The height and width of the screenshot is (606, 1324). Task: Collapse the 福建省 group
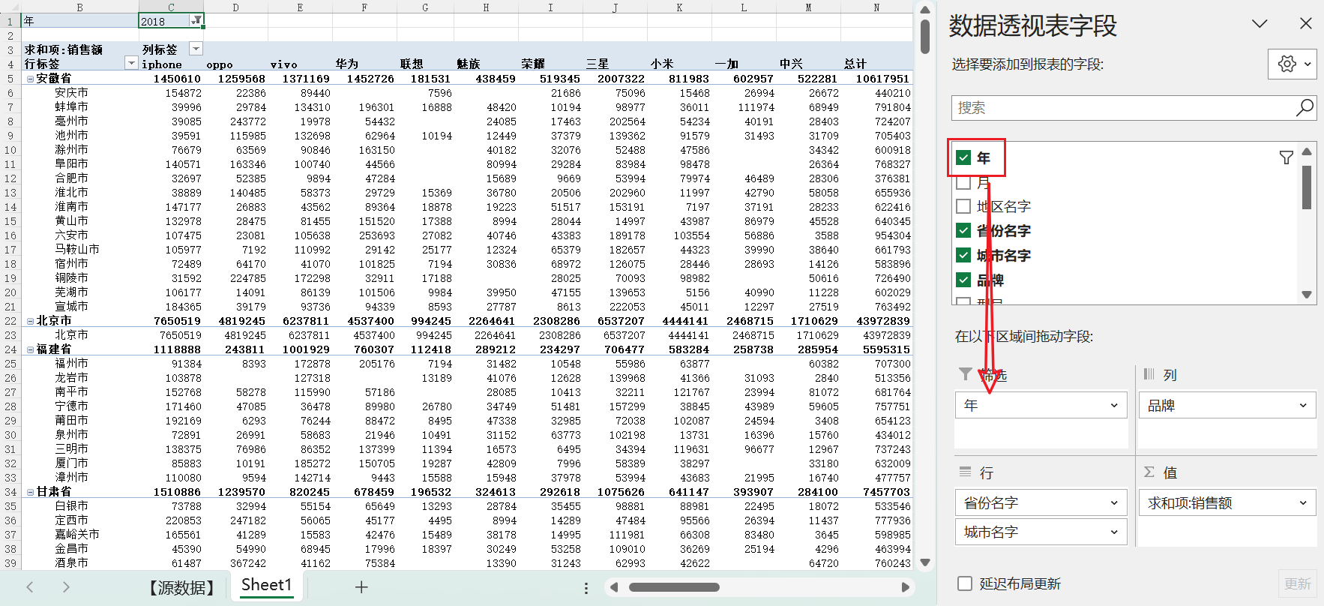pyautogui.click(x=31, y=349)
